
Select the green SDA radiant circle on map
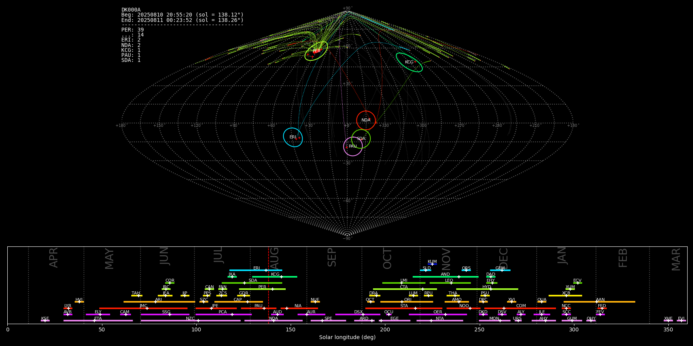pyautogui.click(x=361, y=139)
